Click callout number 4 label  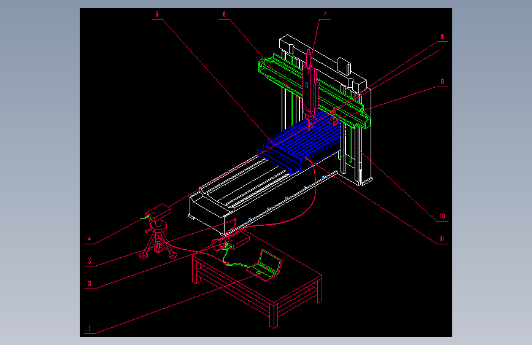coord(90,238)
